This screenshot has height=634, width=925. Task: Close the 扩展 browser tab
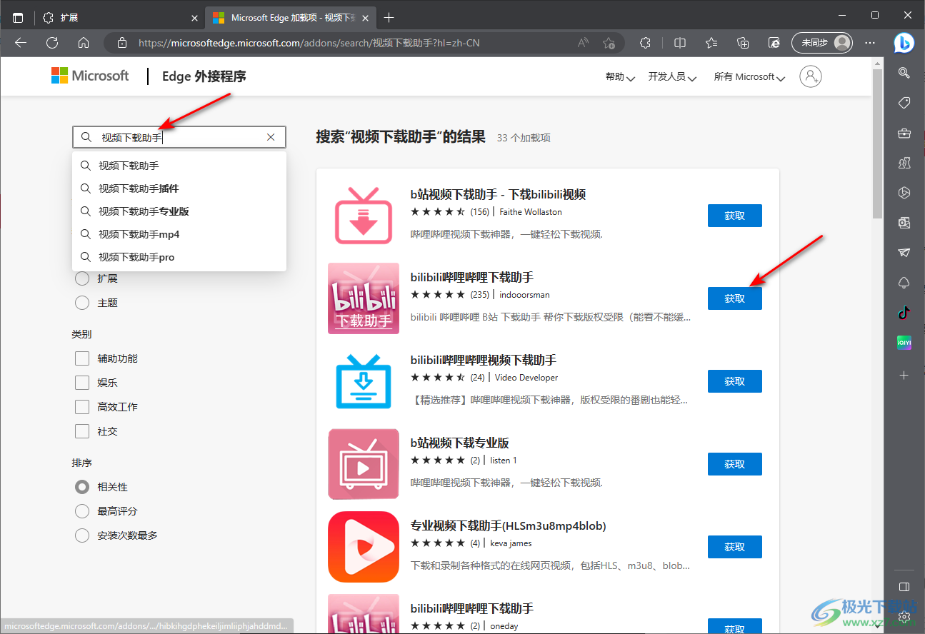pos(196,17)
